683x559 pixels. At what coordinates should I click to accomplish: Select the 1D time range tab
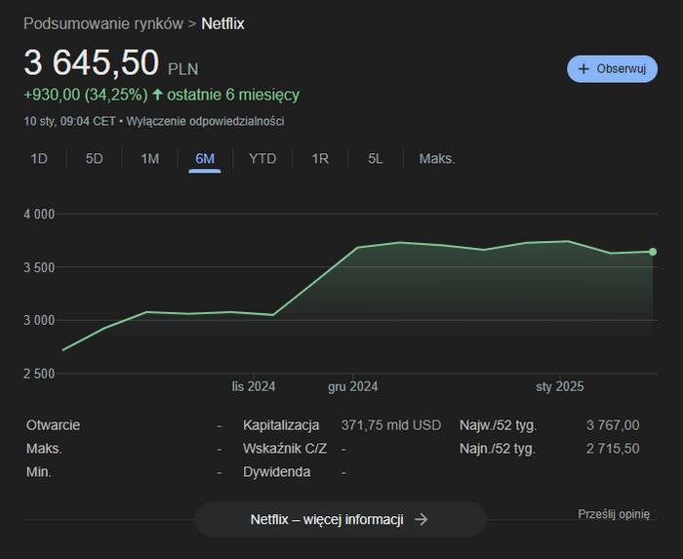point(39,158)
